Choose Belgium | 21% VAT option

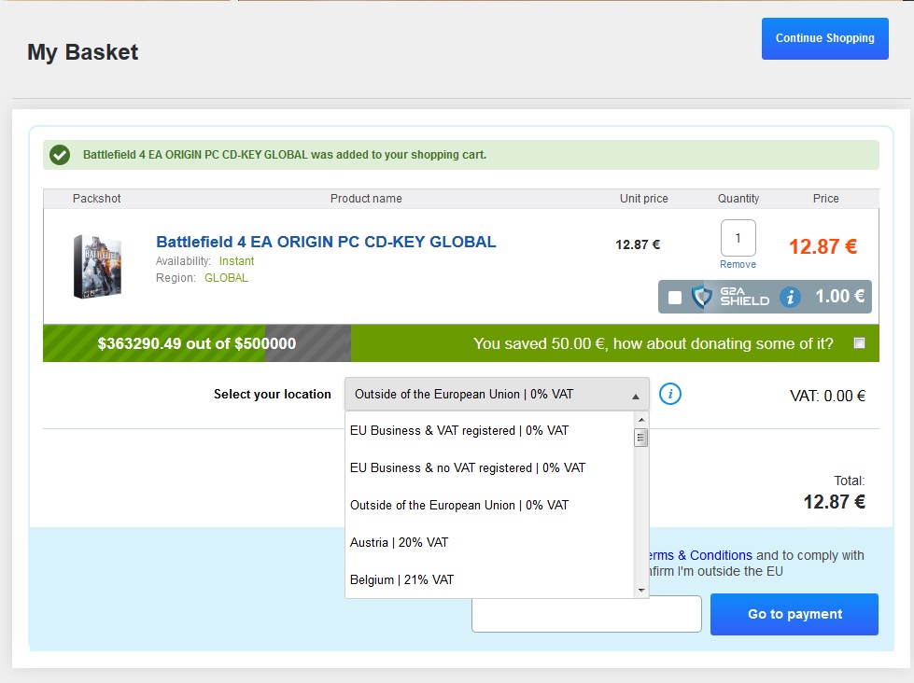[489, 579]
